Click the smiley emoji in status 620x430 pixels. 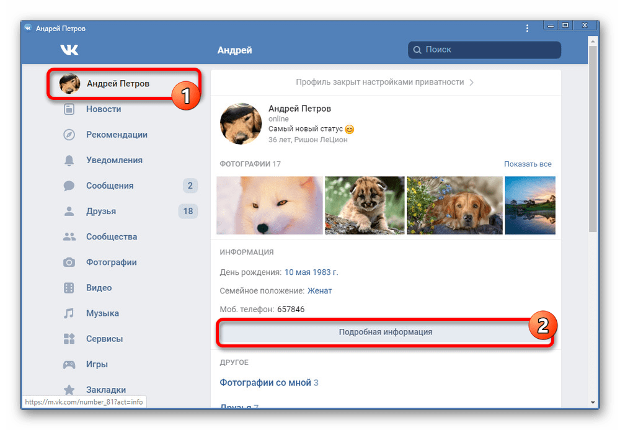(x=349, y=129)
